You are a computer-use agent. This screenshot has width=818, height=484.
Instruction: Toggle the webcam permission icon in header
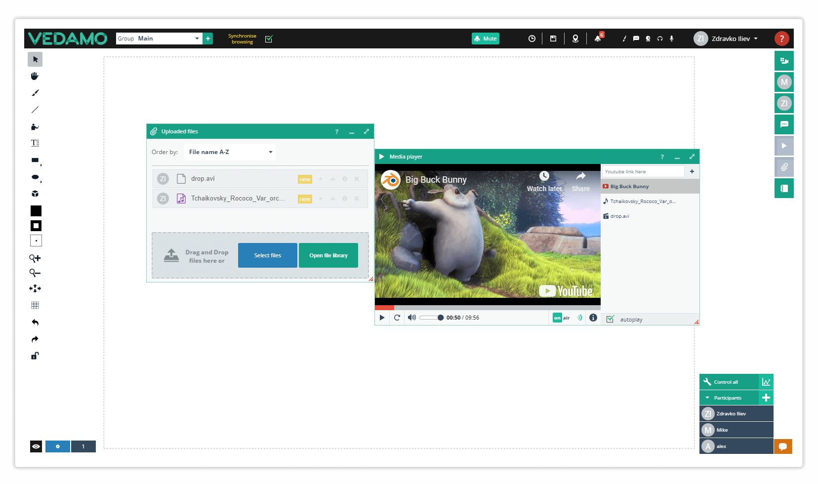pyautogui.click(x=648, y=39)
